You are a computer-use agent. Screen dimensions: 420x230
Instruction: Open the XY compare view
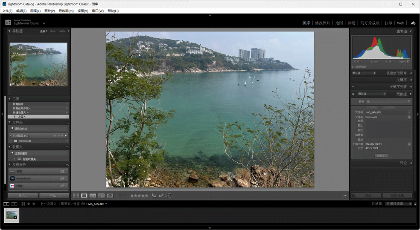pyautogui.click(x=93, y=195)
